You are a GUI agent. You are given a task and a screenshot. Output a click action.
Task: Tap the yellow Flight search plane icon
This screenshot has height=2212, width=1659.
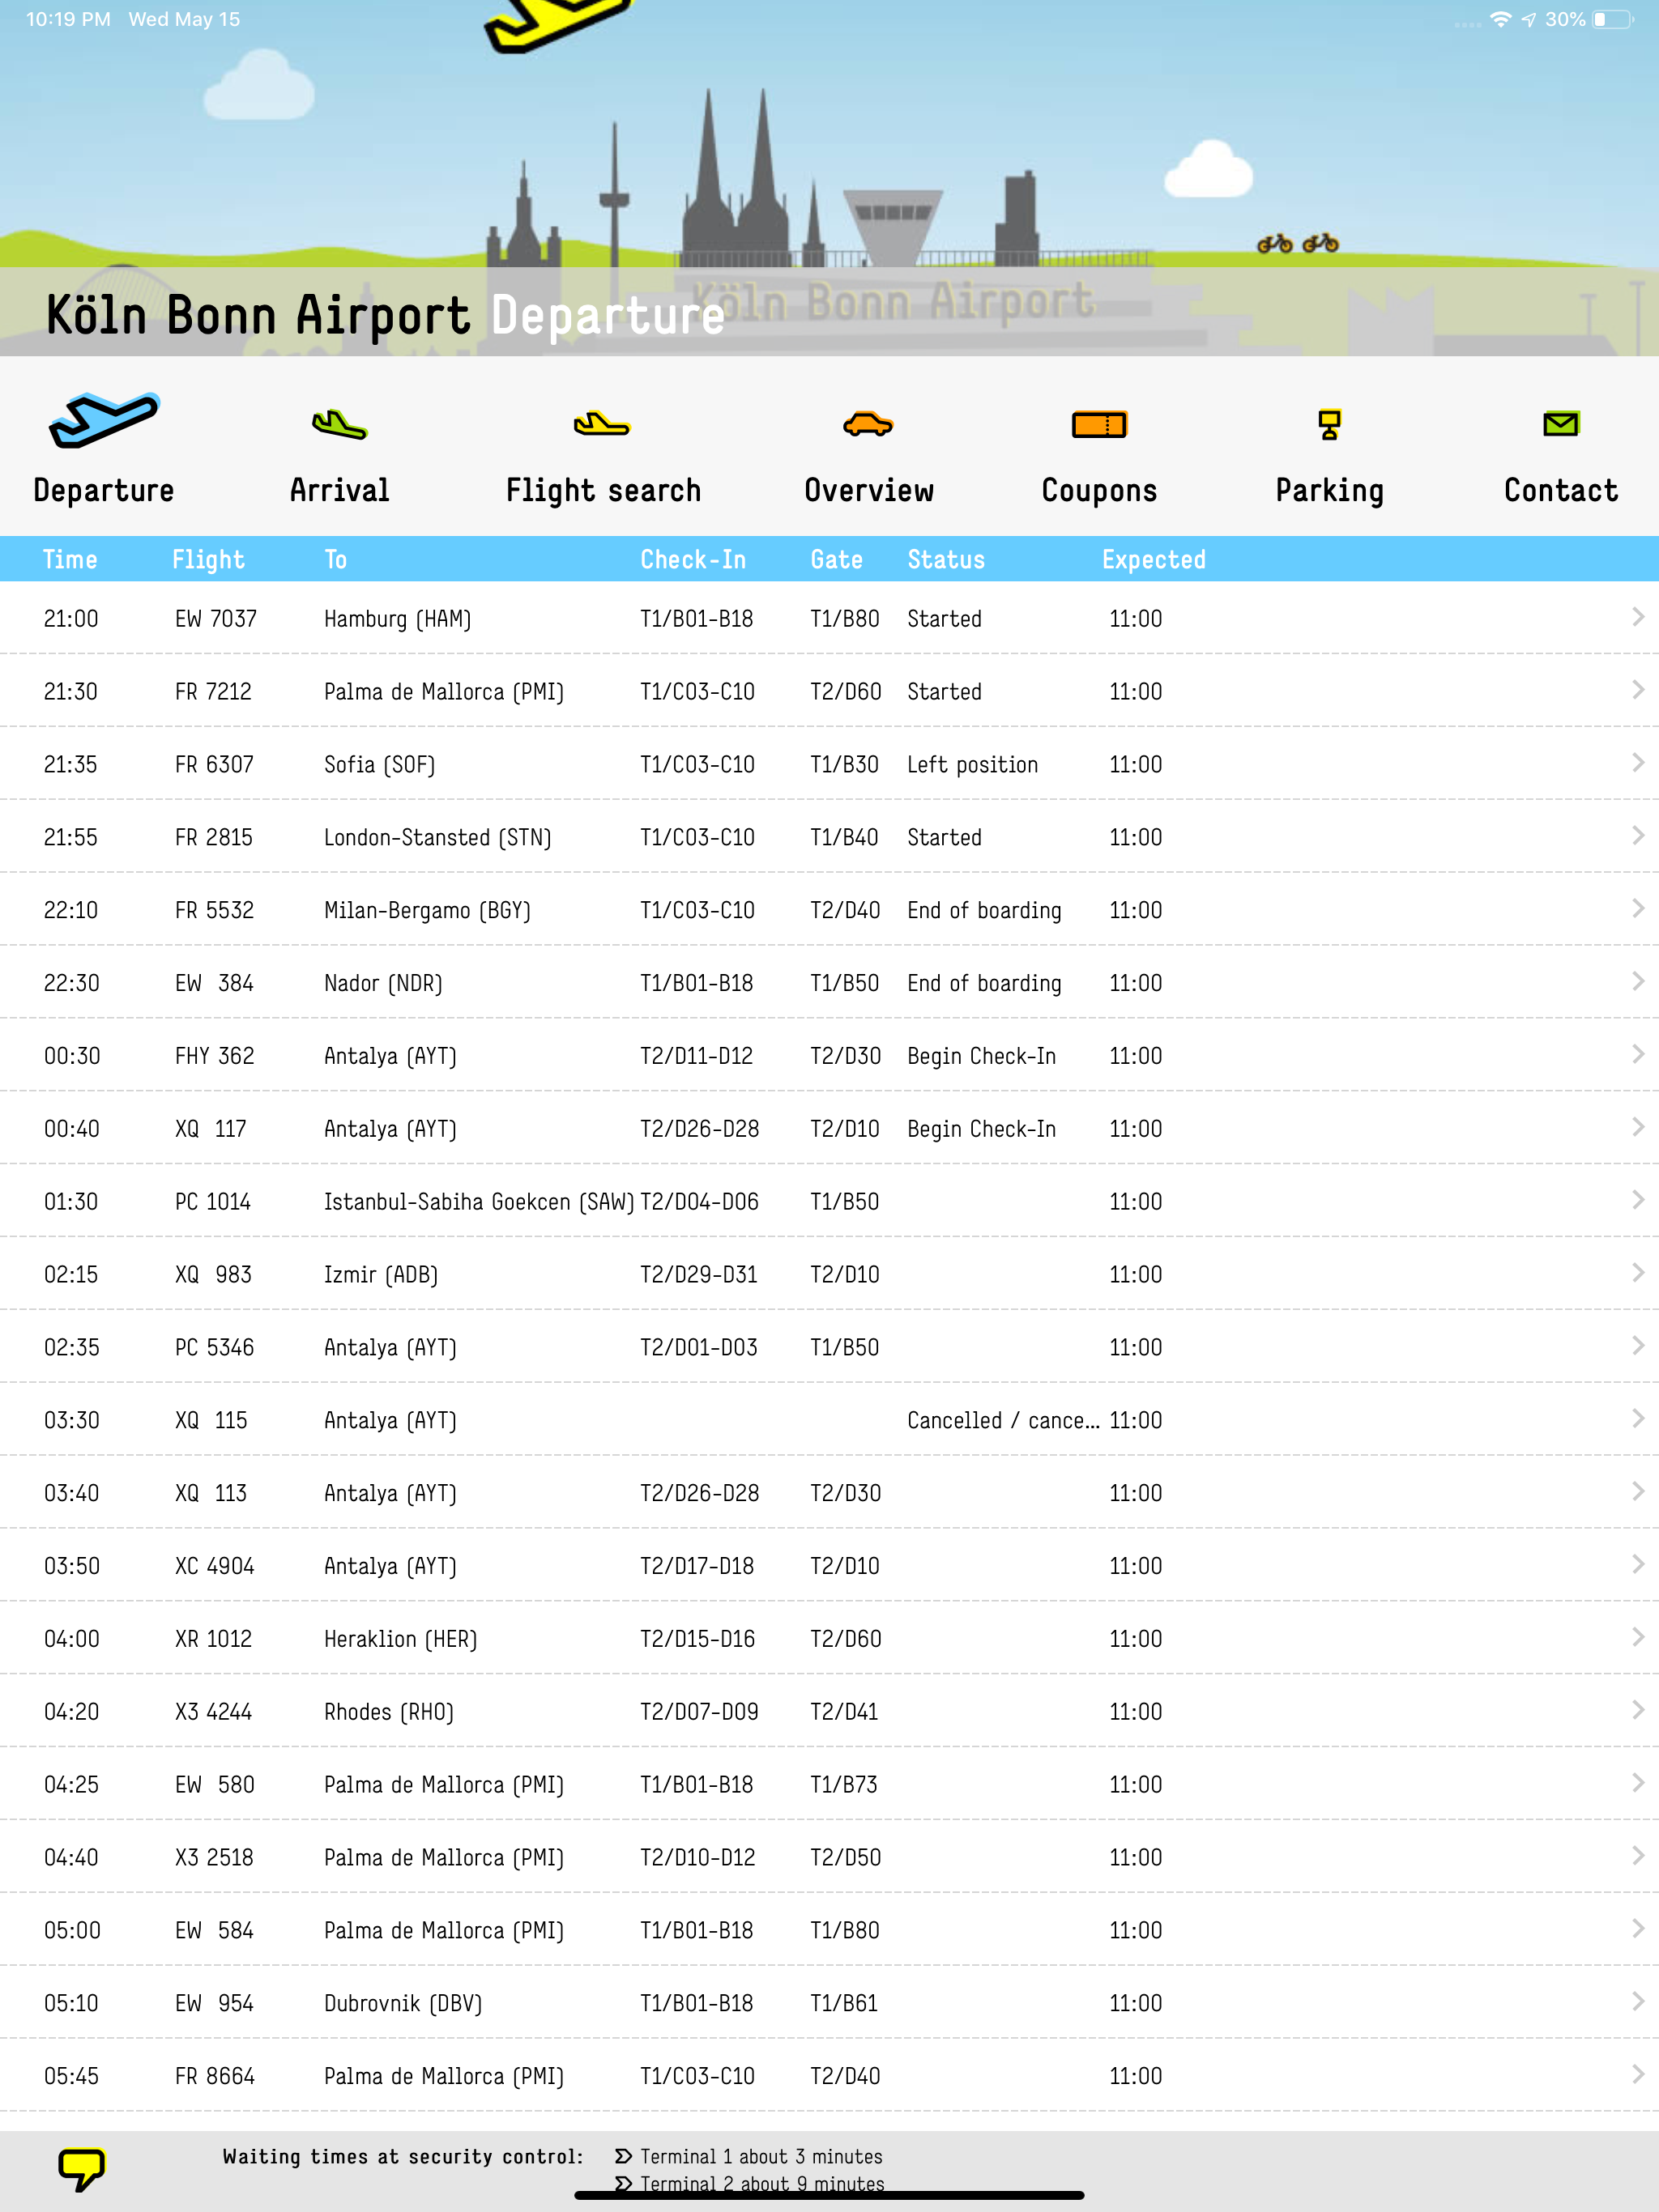coord(601,424)
